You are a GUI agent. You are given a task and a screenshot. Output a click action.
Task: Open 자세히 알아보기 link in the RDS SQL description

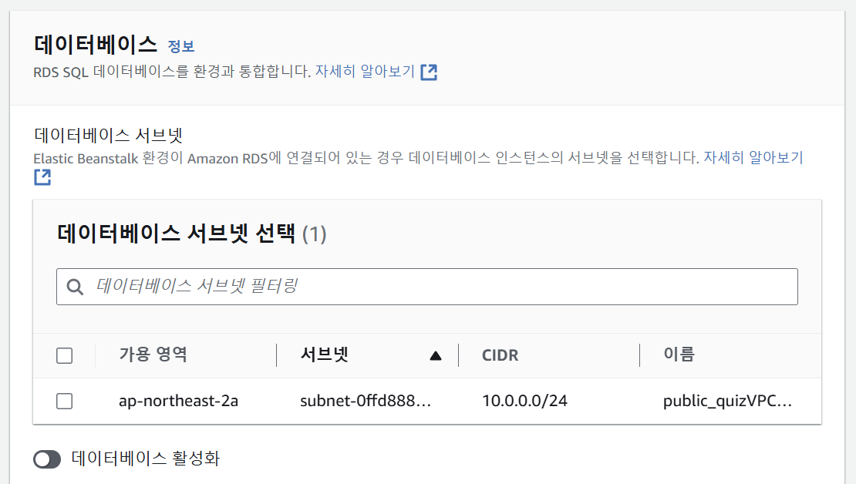365,72
